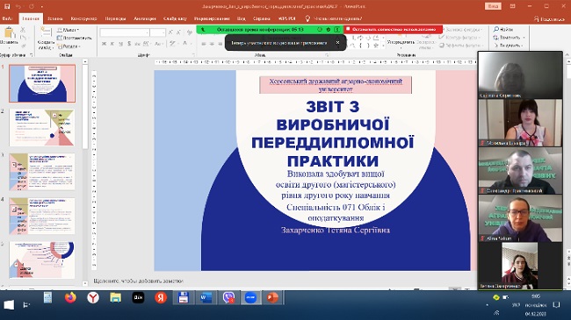Viewport: 571px width, 320px height.
Task: Open the Replace (Заменить) dropdown
Action: coord(510,38)
